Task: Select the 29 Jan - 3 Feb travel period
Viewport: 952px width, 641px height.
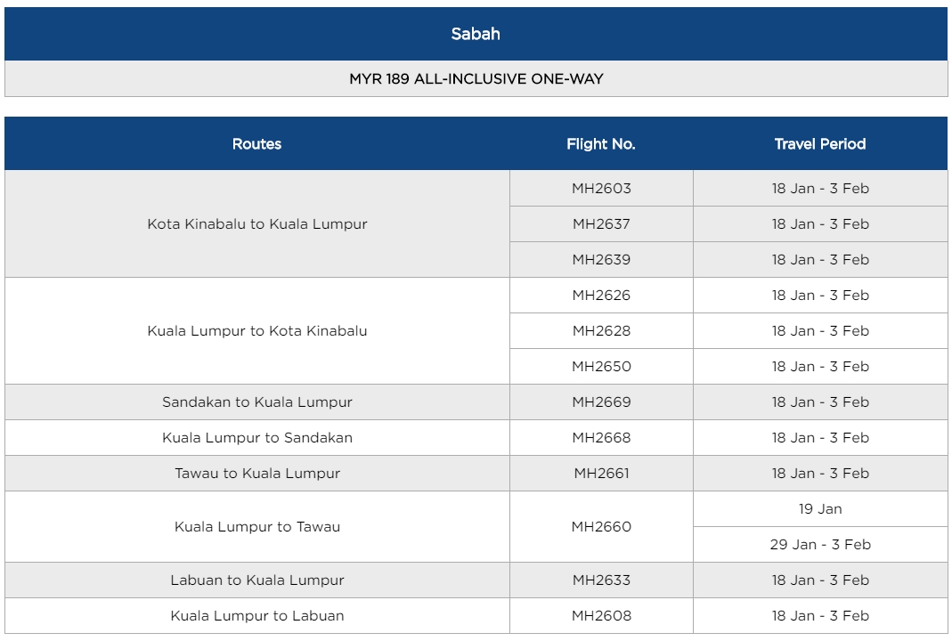Action: click(819, 545)
